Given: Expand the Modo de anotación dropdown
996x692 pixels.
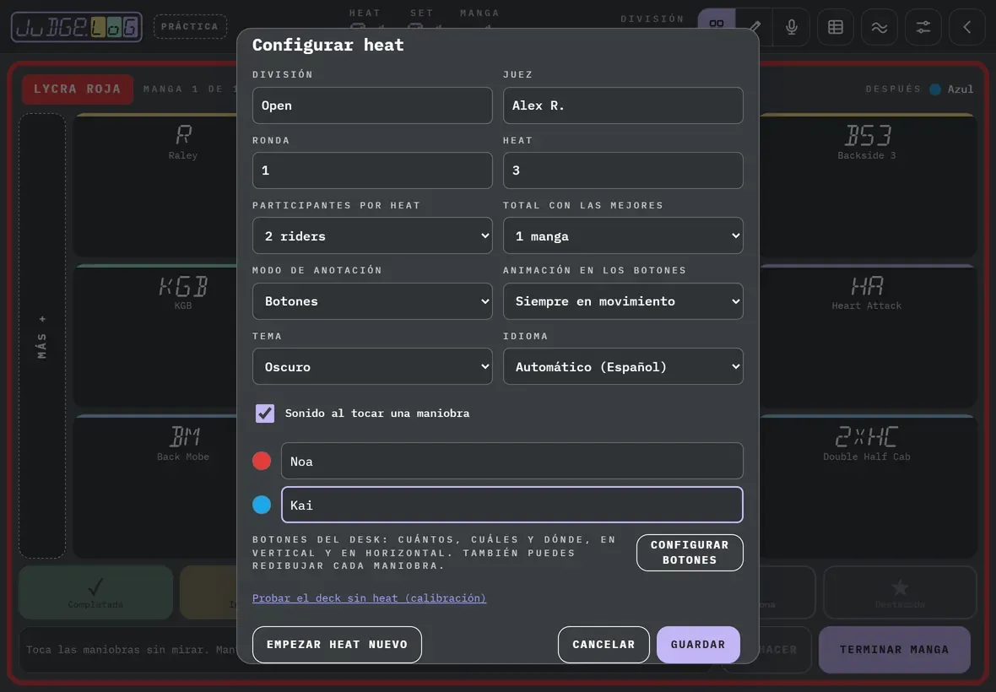Looking at the screenshot, I should [372, 301].
